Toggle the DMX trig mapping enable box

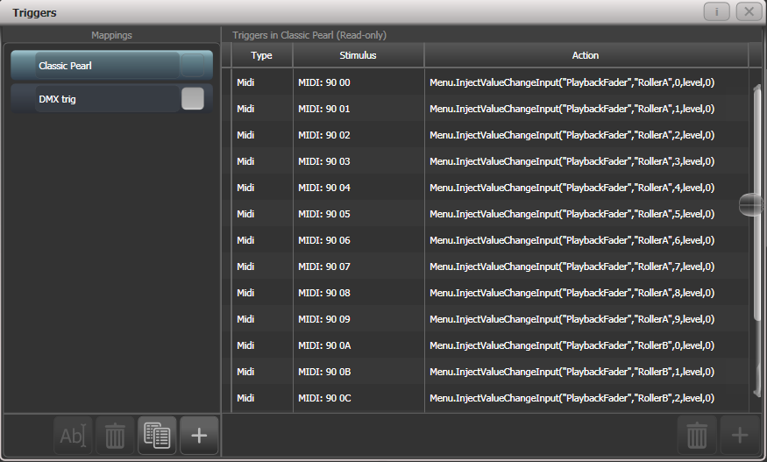click(193, 99)
